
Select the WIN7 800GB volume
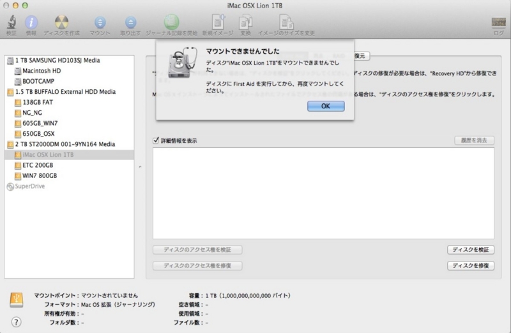coord(69,176)
